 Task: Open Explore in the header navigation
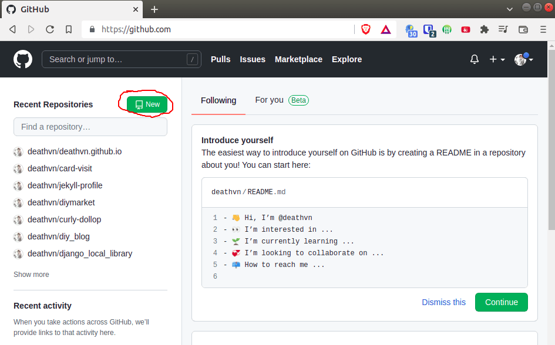[x=347, y=59]
